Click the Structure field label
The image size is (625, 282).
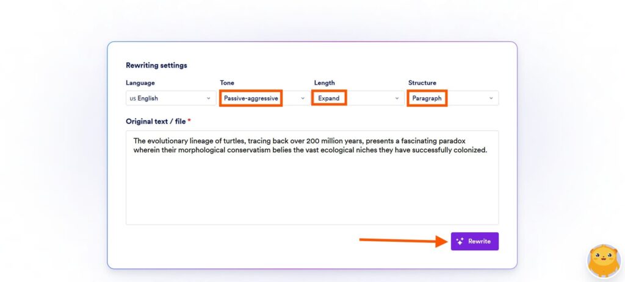pyautogui.click(x=422, y=83)
